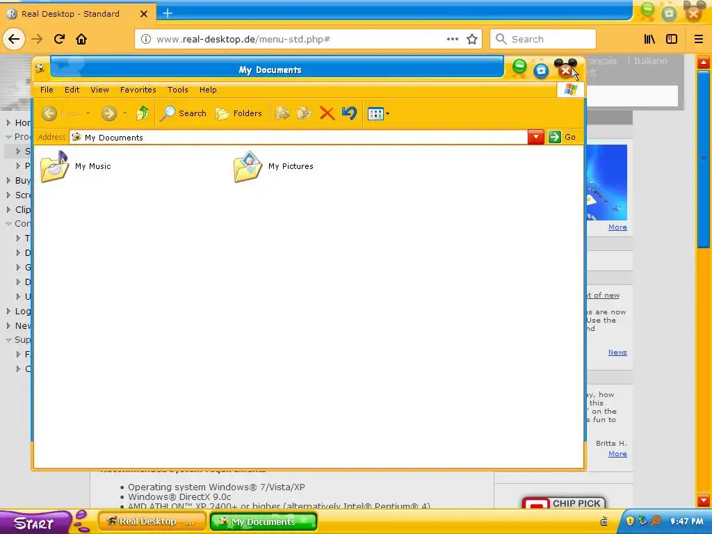The width and height of the screenshot is (712, 534).
Task: Click the More link under Britta H.
Action: [x=617, y=454]
